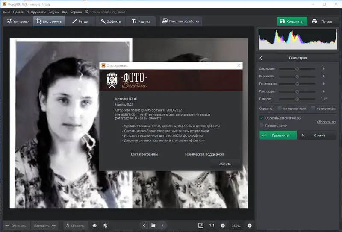Open folder icon in bottom bar
This screenshot has width=342, height=232.
pyautogui.click(x=153, y=226)
